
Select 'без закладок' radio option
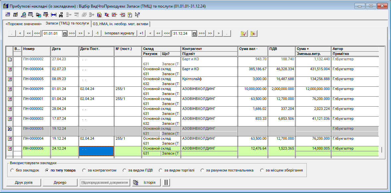pyautogui.click(x=12, y=170)
